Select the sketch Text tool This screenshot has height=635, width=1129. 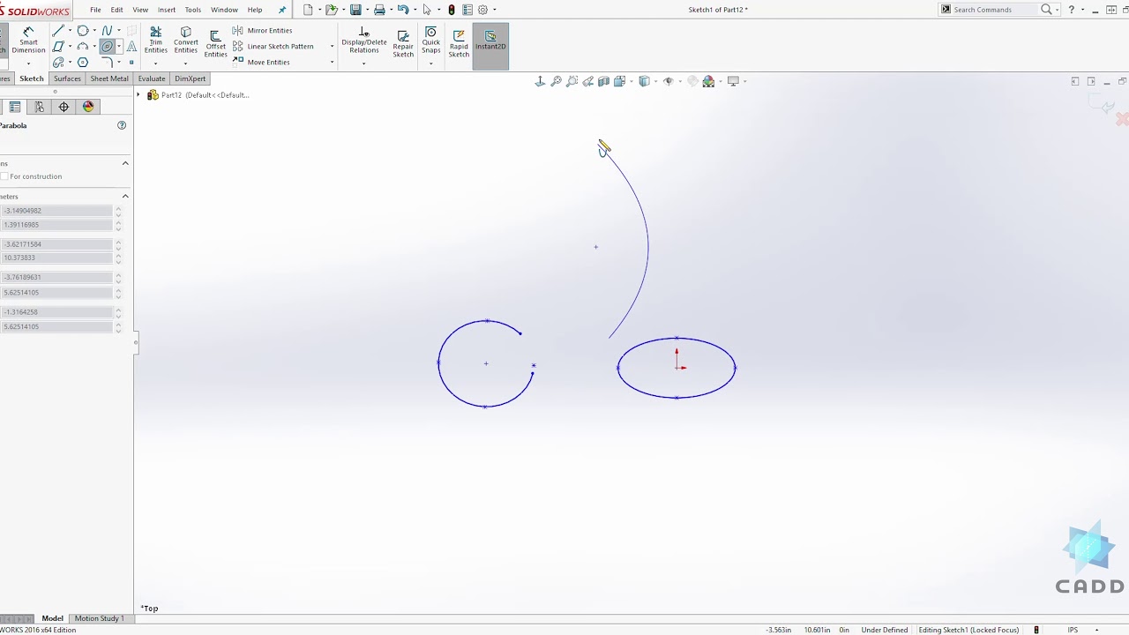click(x=131, y=47)
